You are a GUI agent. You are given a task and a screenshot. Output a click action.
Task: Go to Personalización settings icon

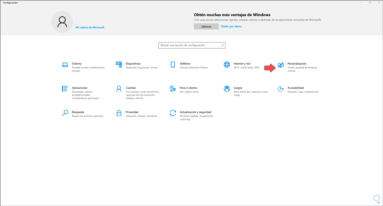point(281,65)
